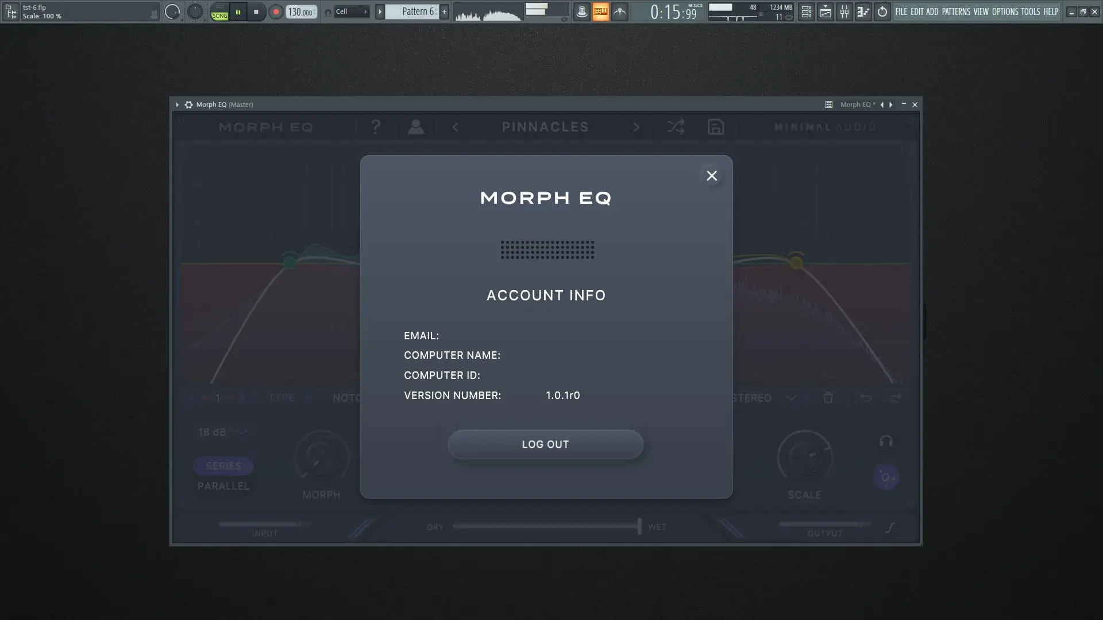Click the undo history circular arrow icon

(882, 11)
